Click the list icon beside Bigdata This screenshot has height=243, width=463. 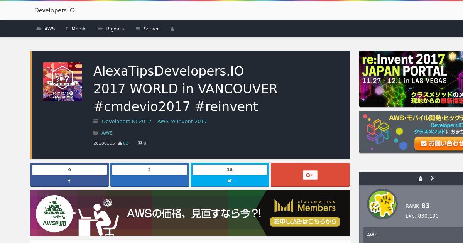[x=101, y=29]
